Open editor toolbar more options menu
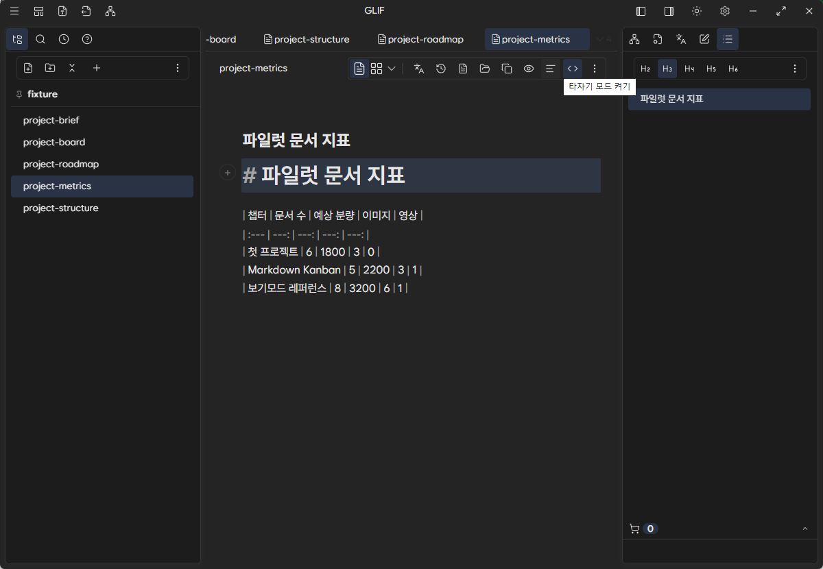Viewport: 823px width, 569px height. pyautogui.click(x=595, y=68)
